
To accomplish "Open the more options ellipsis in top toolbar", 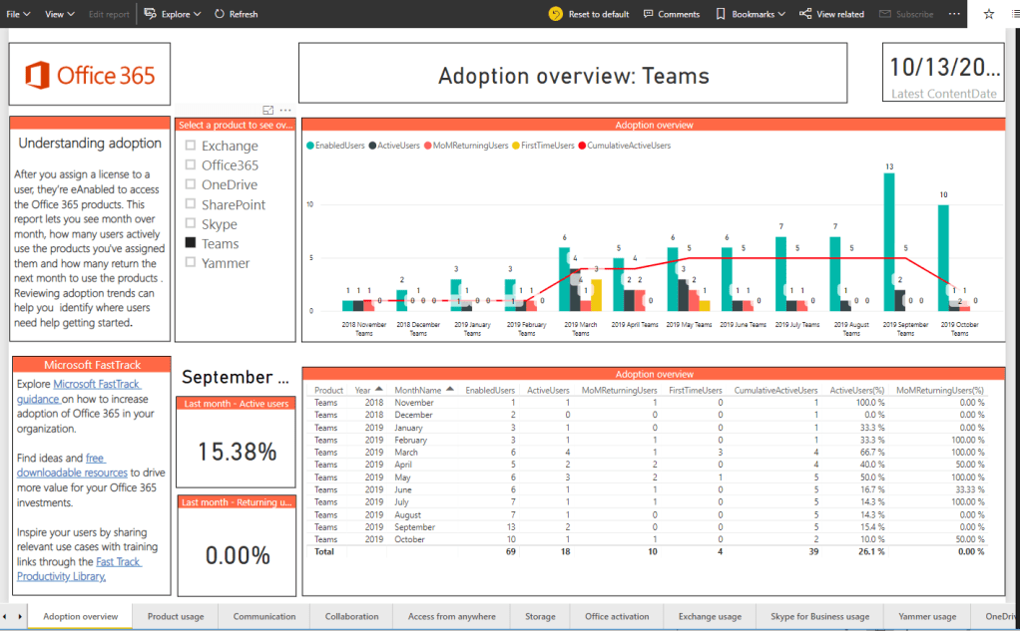I will coord(954,14).
